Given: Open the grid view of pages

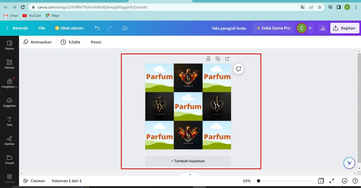Looking at the screenshot, I should tap(321, 181).
